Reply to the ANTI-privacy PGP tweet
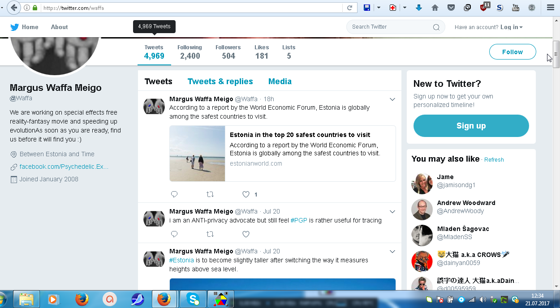The width and height of the screenshot is (560, 308). 174,234
